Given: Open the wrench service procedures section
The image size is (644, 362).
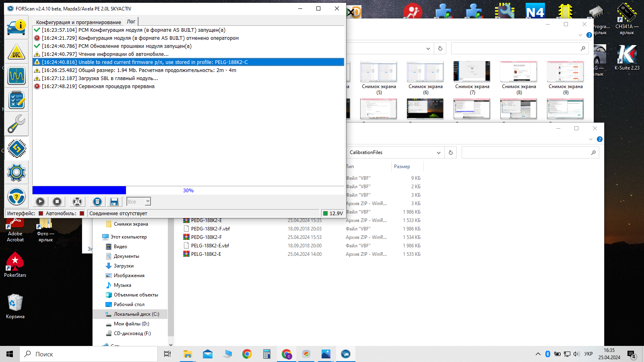Looking at the screenshot, I should tap(17, 124).
